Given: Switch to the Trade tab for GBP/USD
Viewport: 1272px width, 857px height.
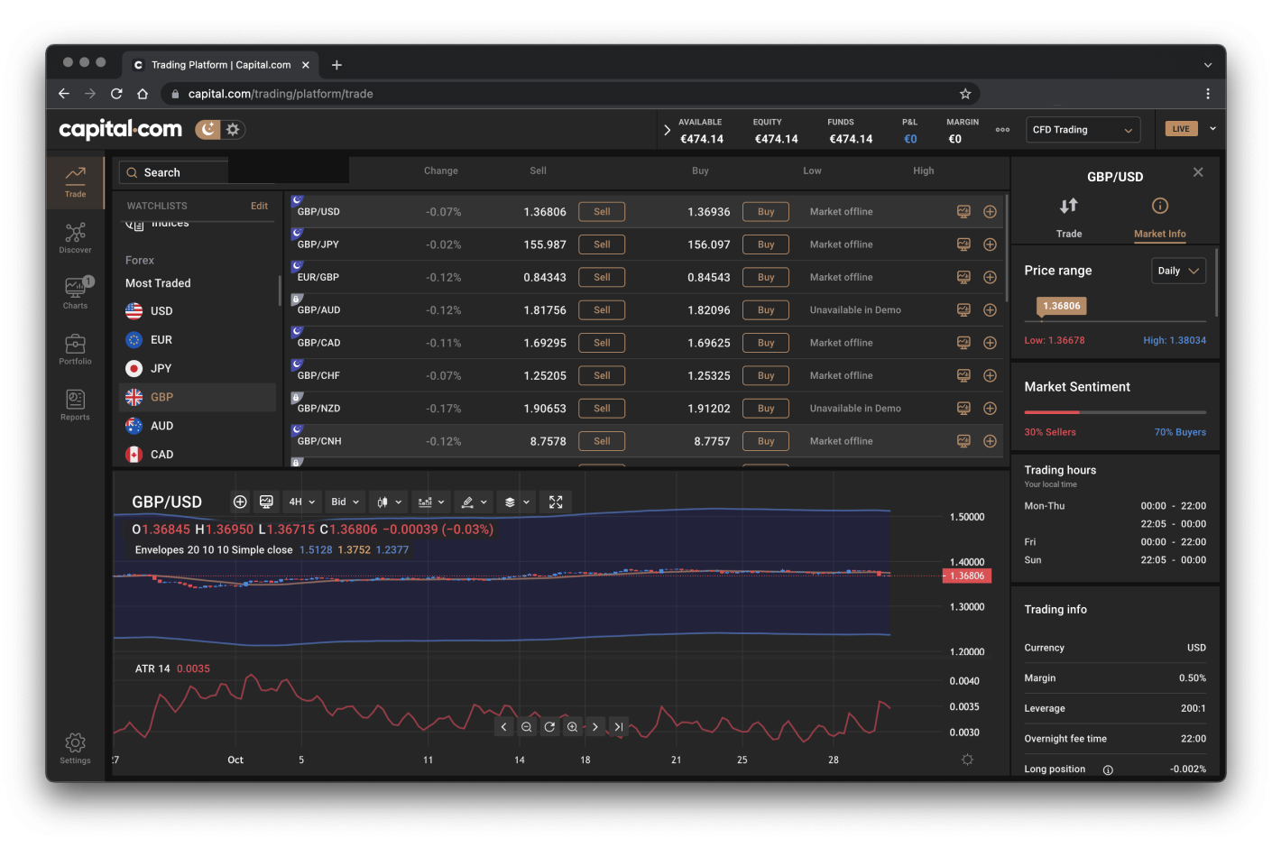Looking at the screenshot, I should 1068,219.
